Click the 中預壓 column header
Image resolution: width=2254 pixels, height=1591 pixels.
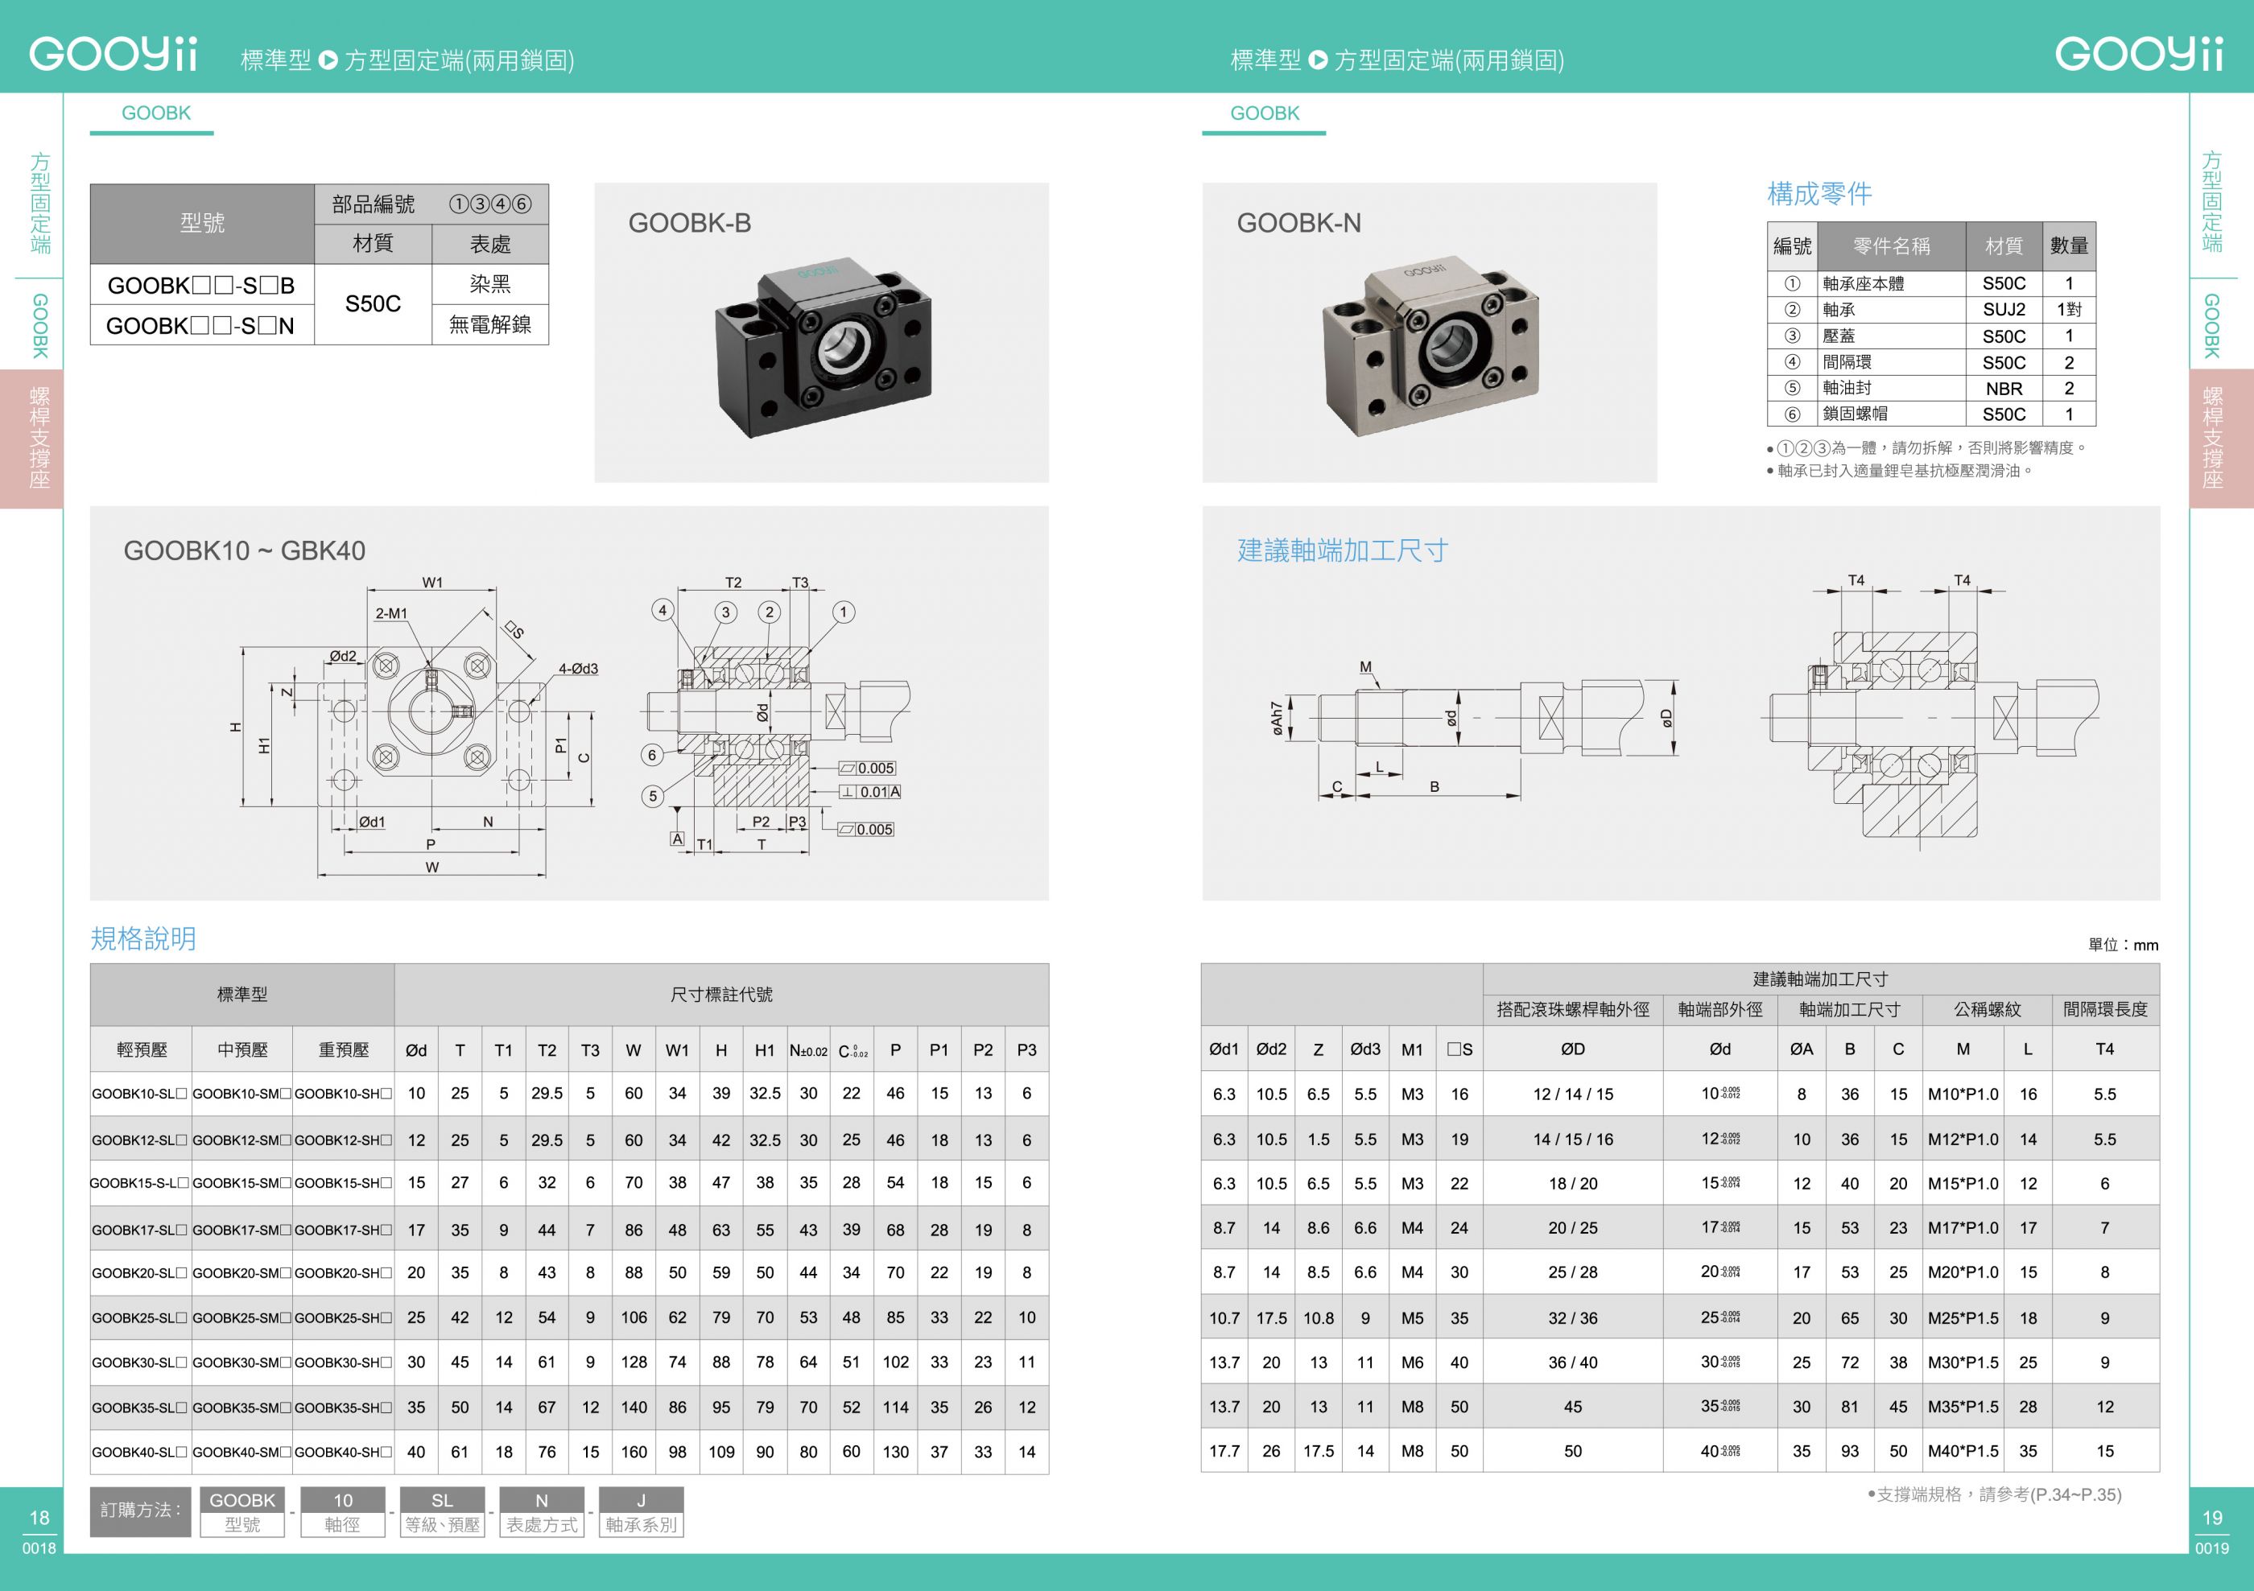point(242,1049)
